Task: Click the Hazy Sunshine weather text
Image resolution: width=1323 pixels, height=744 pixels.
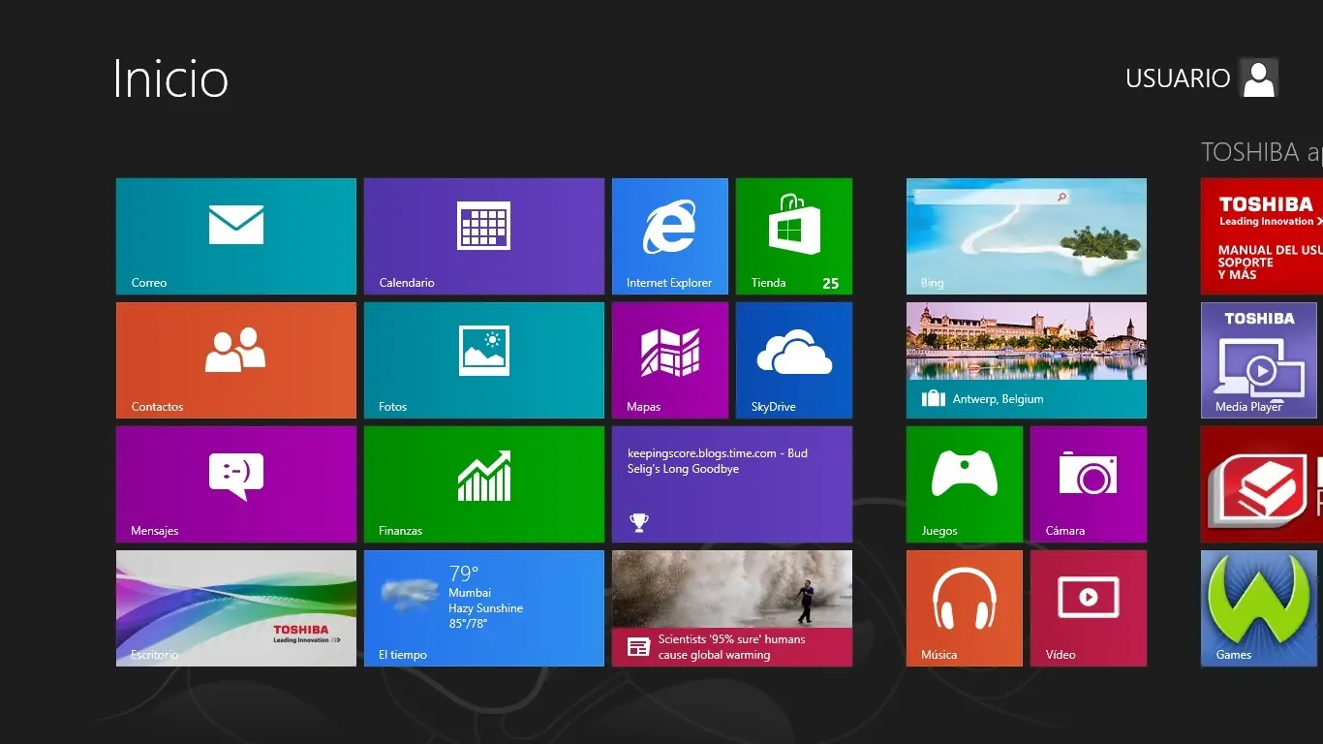Action: pos(486,608)
